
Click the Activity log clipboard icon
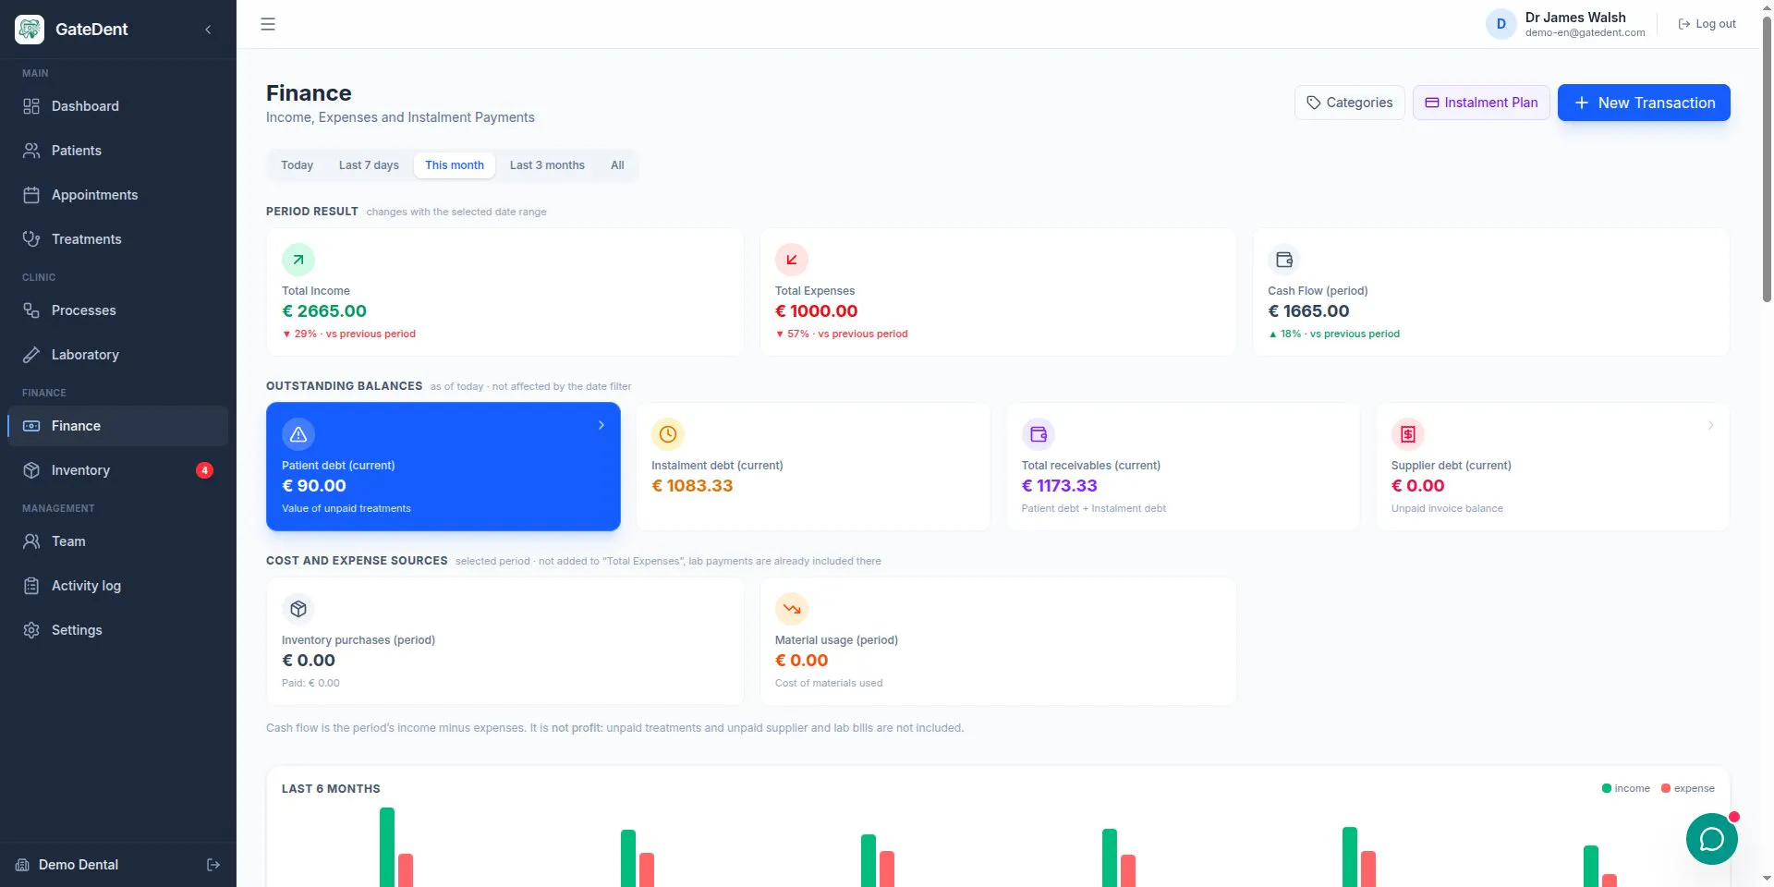[x=31, y=586]
